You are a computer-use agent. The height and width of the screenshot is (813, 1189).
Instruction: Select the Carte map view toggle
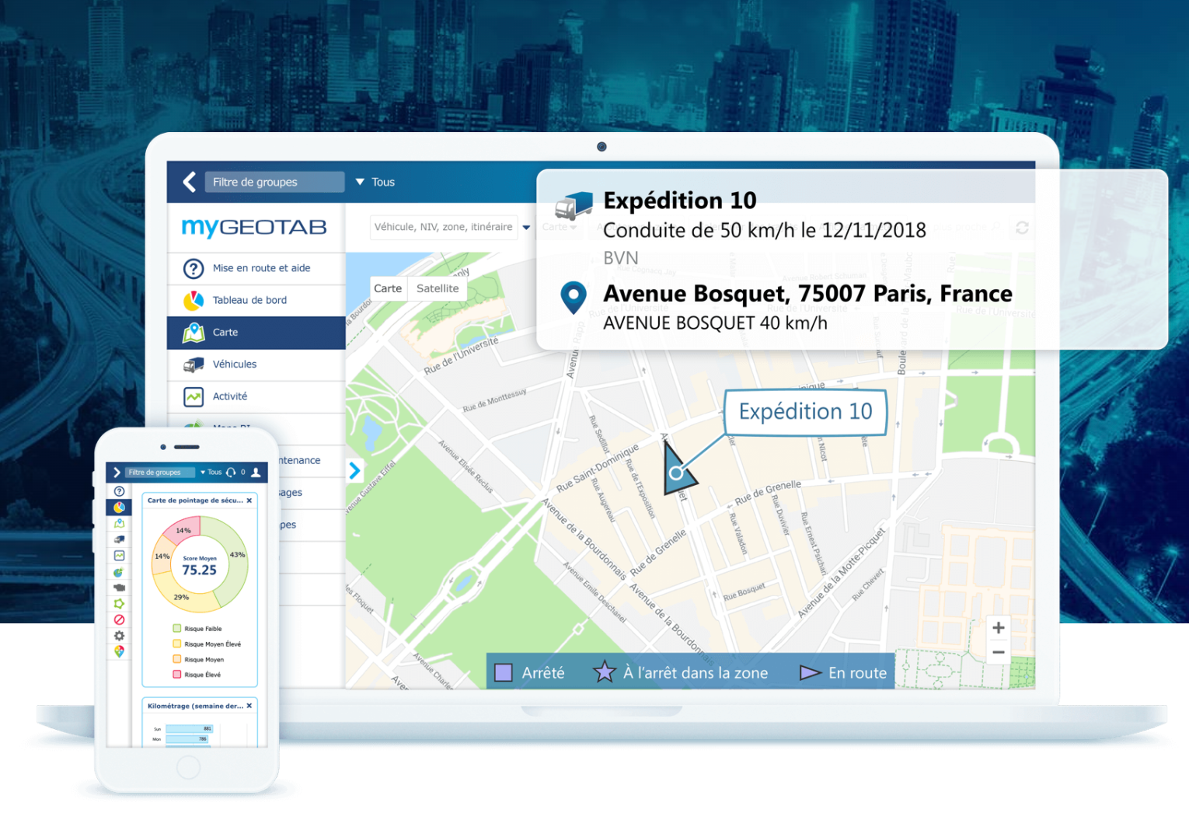pyautogui.click(x=388, y=288)
